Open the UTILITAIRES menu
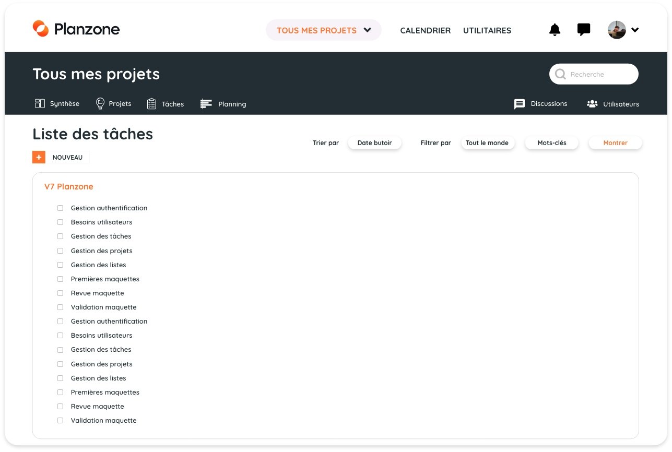Viewport: 672px width, 452px height. pos(487,30)
